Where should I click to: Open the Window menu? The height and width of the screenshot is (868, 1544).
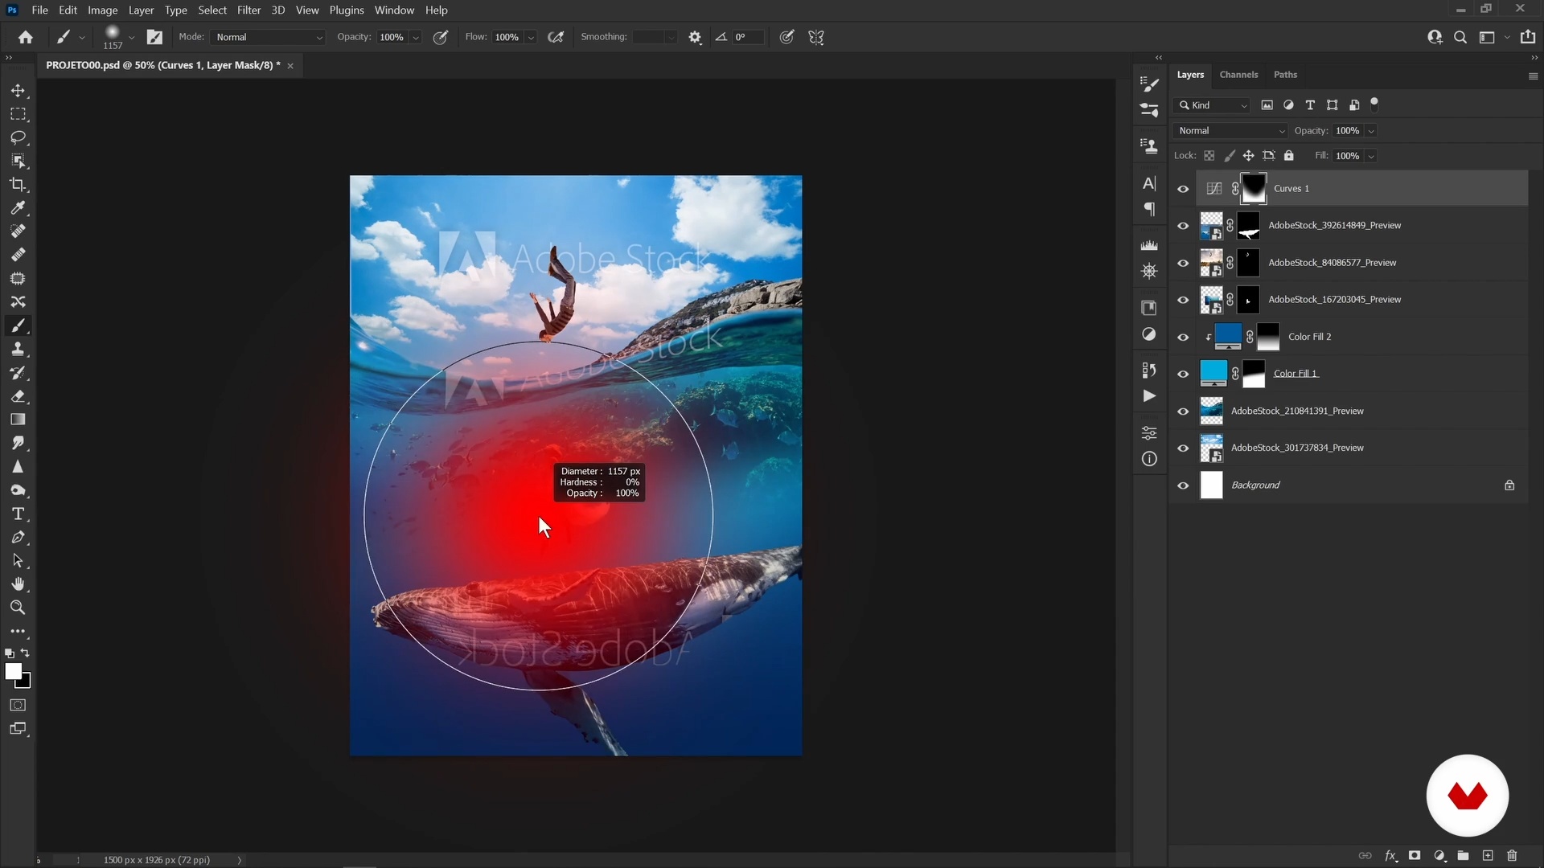click(x=394, y=10)
